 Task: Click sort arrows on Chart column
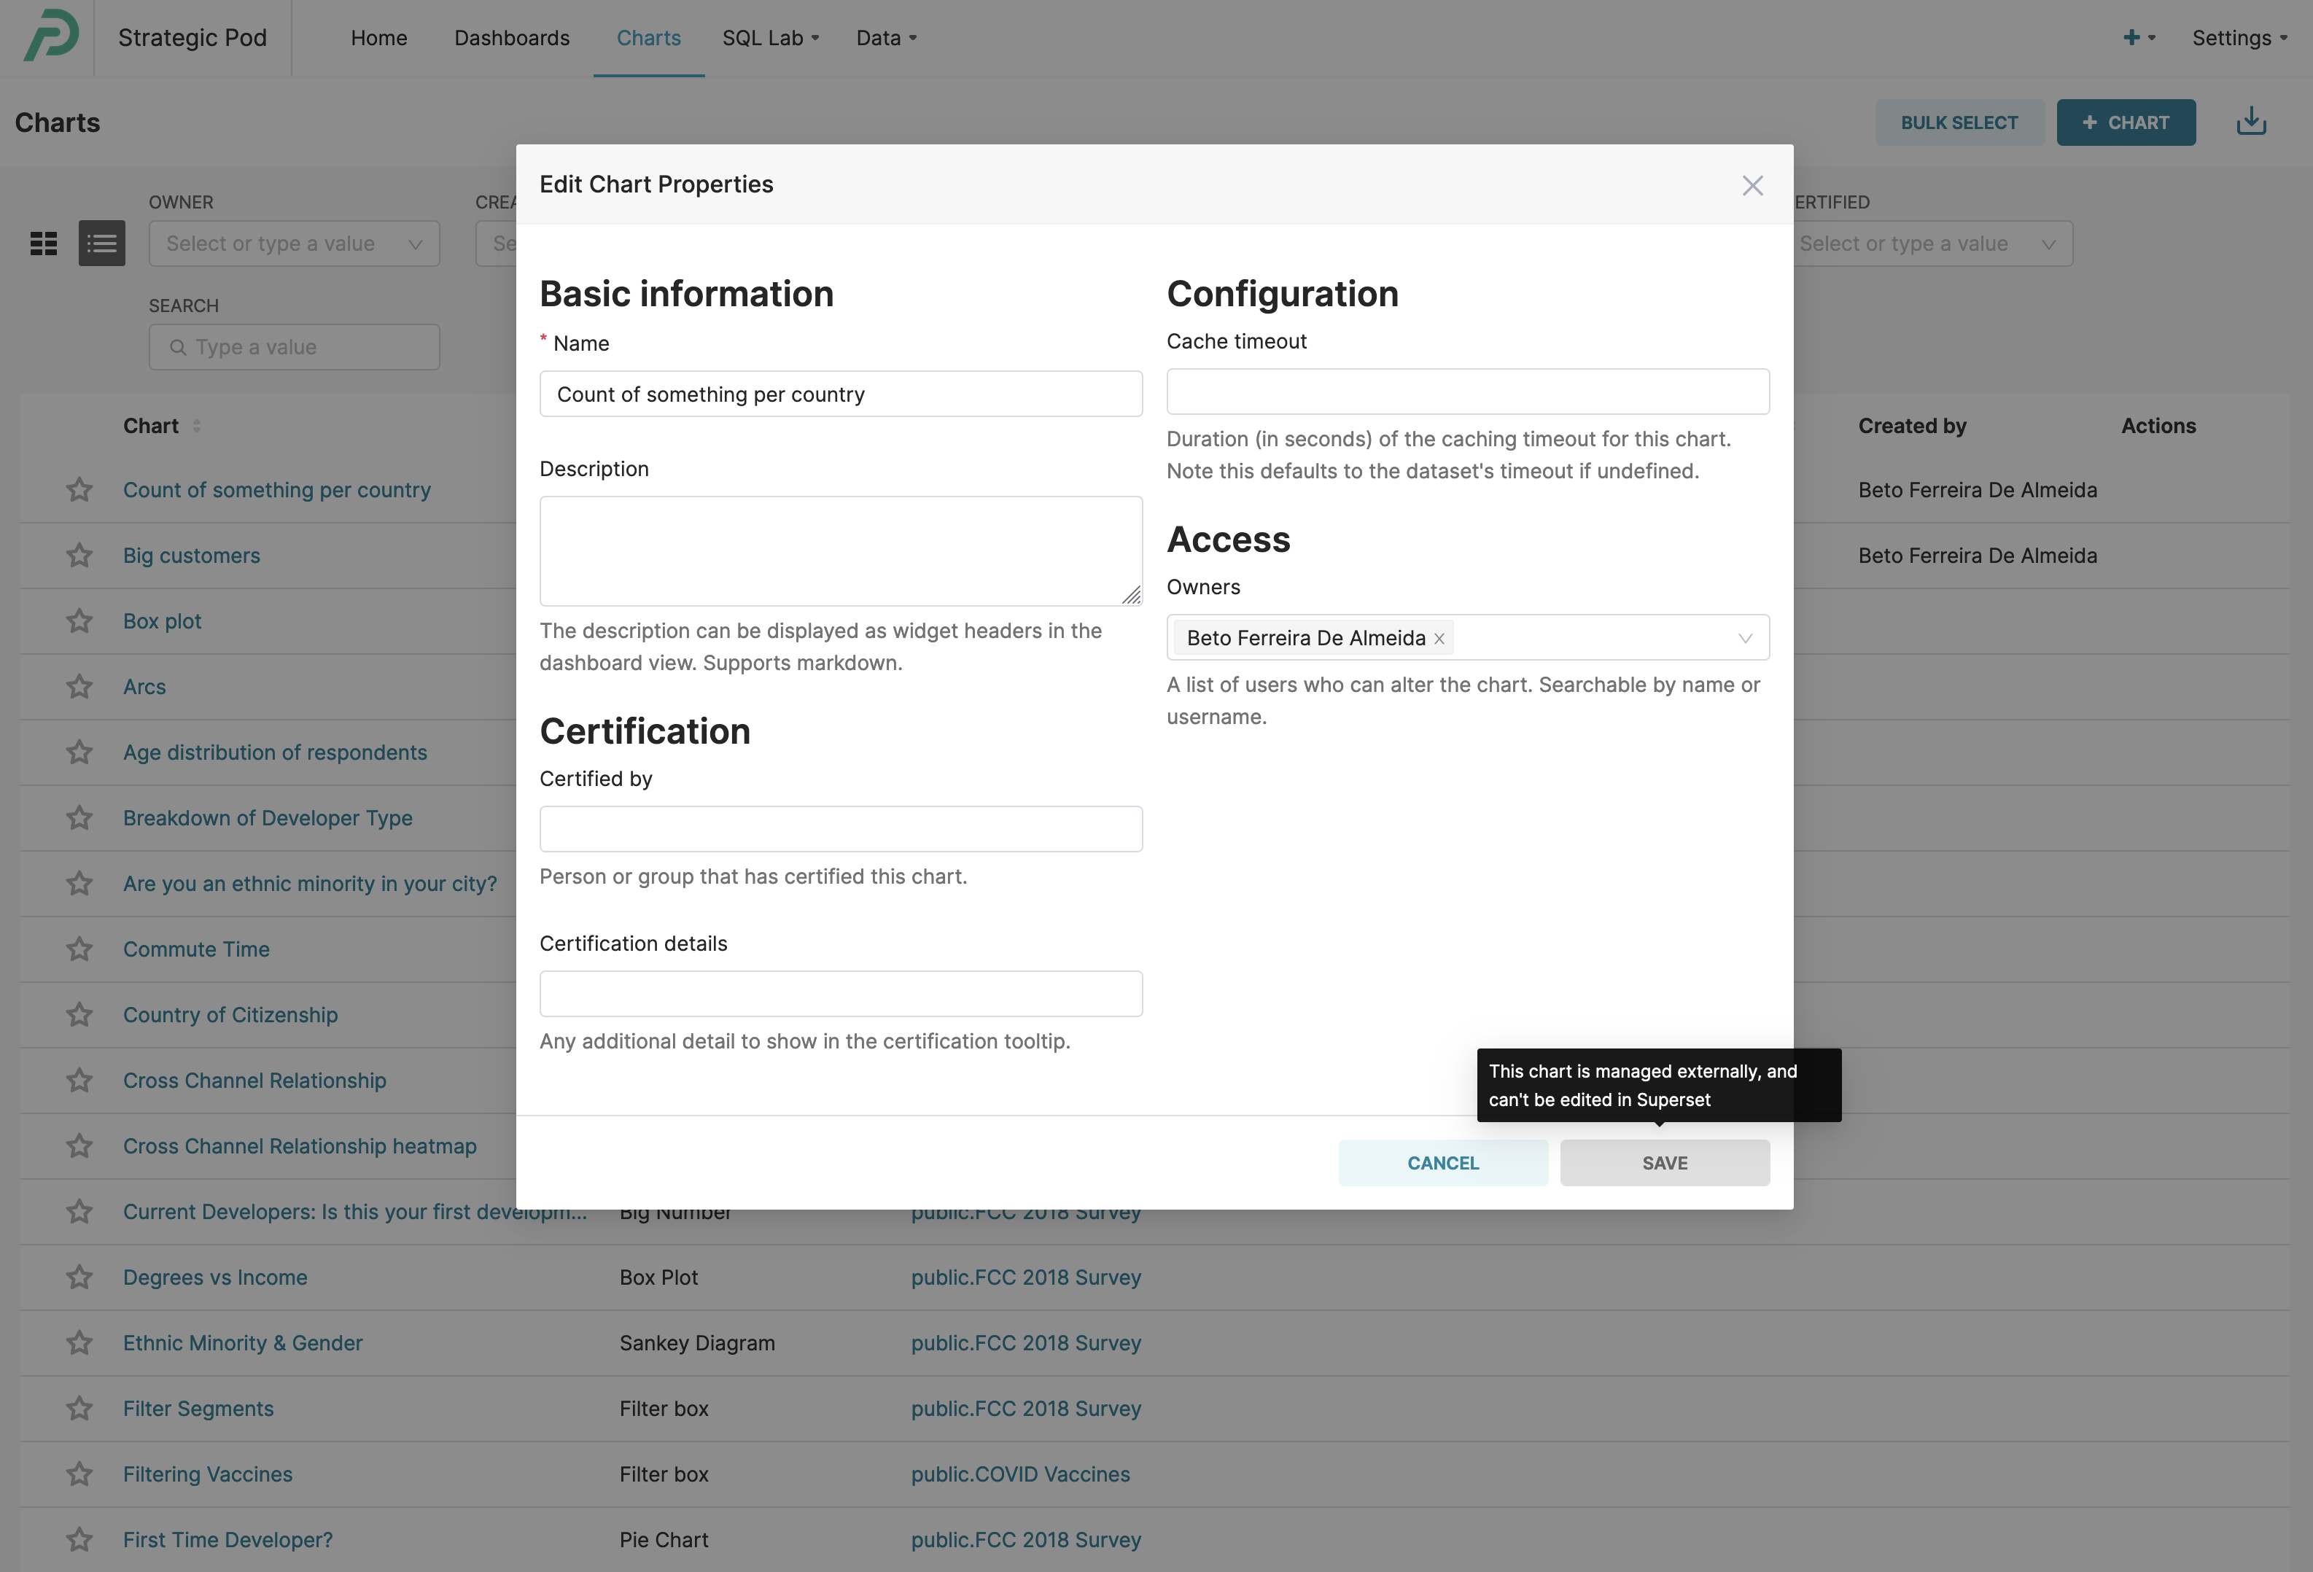click(x=197, y=426)
